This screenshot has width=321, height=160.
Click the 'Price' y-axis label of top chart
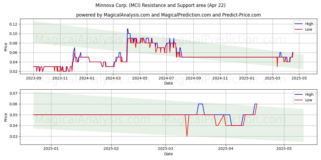click(x=6, y=47)
